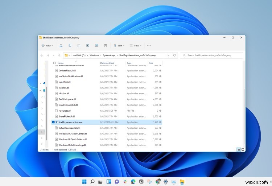Open Snipping Tool from taskbar
272x186 pixels.
pyautogui.click(x=149, y=182)
